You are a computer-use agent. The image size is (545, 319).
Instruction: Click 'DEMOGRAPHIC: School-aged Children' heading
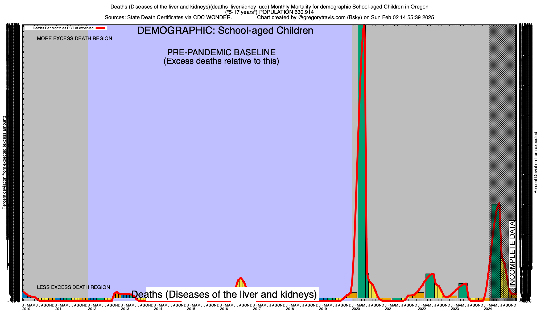(225, 31)
